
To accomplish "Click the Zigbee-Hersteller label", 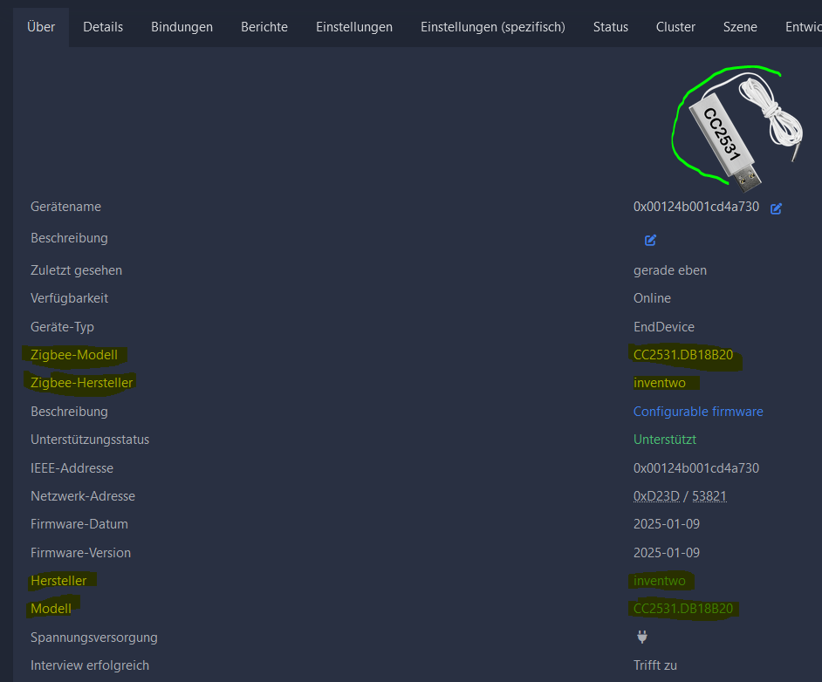I will click(81, 383).
